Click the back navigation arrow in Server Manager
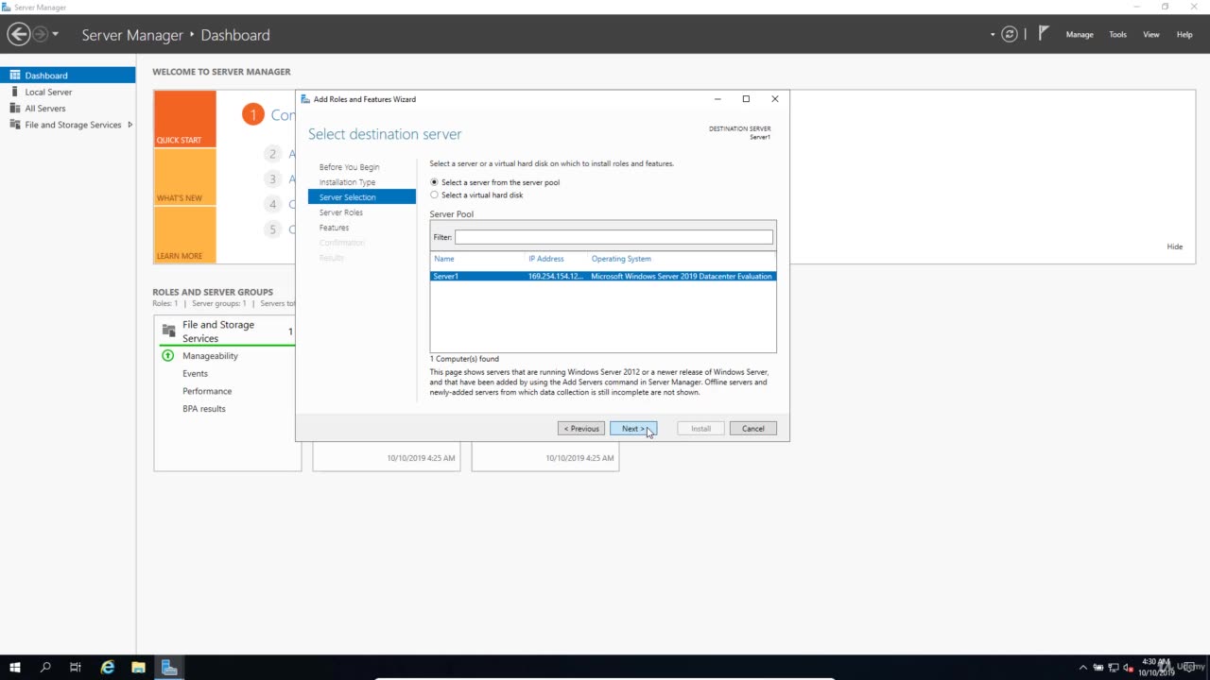 (x=18, y=35)
